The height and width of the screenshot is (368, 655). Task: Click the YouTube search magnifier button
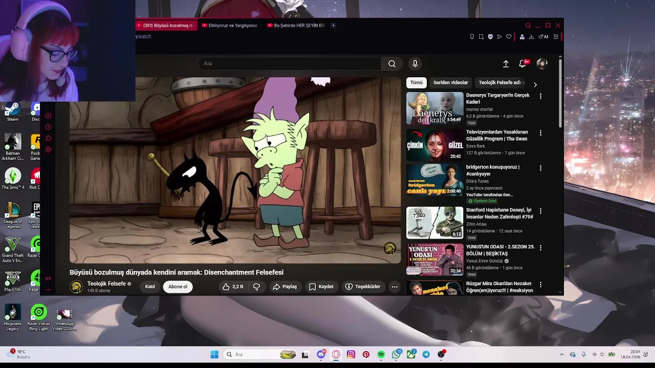coord(392,63)
